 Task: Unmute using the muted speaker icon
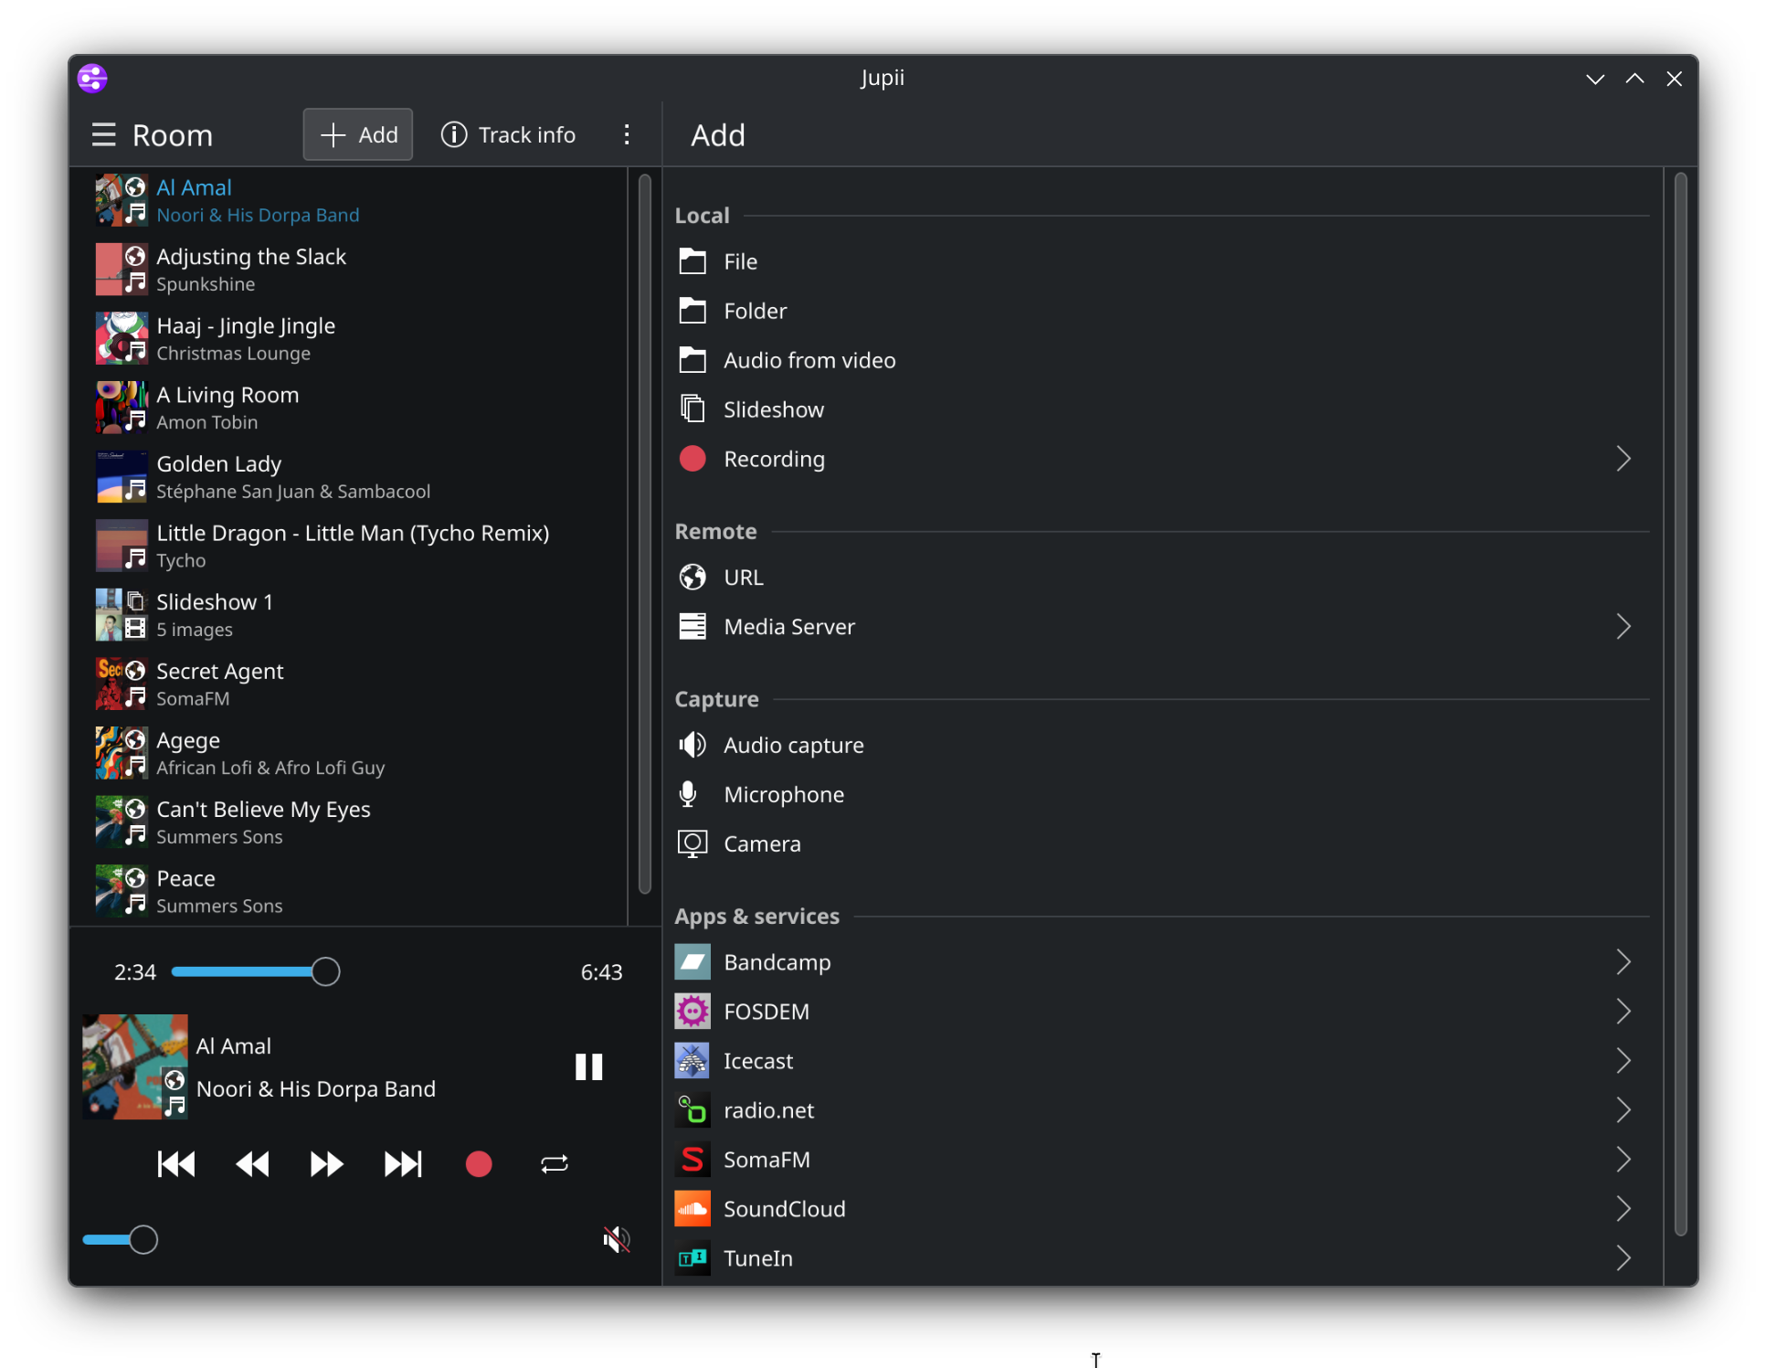617,1239
